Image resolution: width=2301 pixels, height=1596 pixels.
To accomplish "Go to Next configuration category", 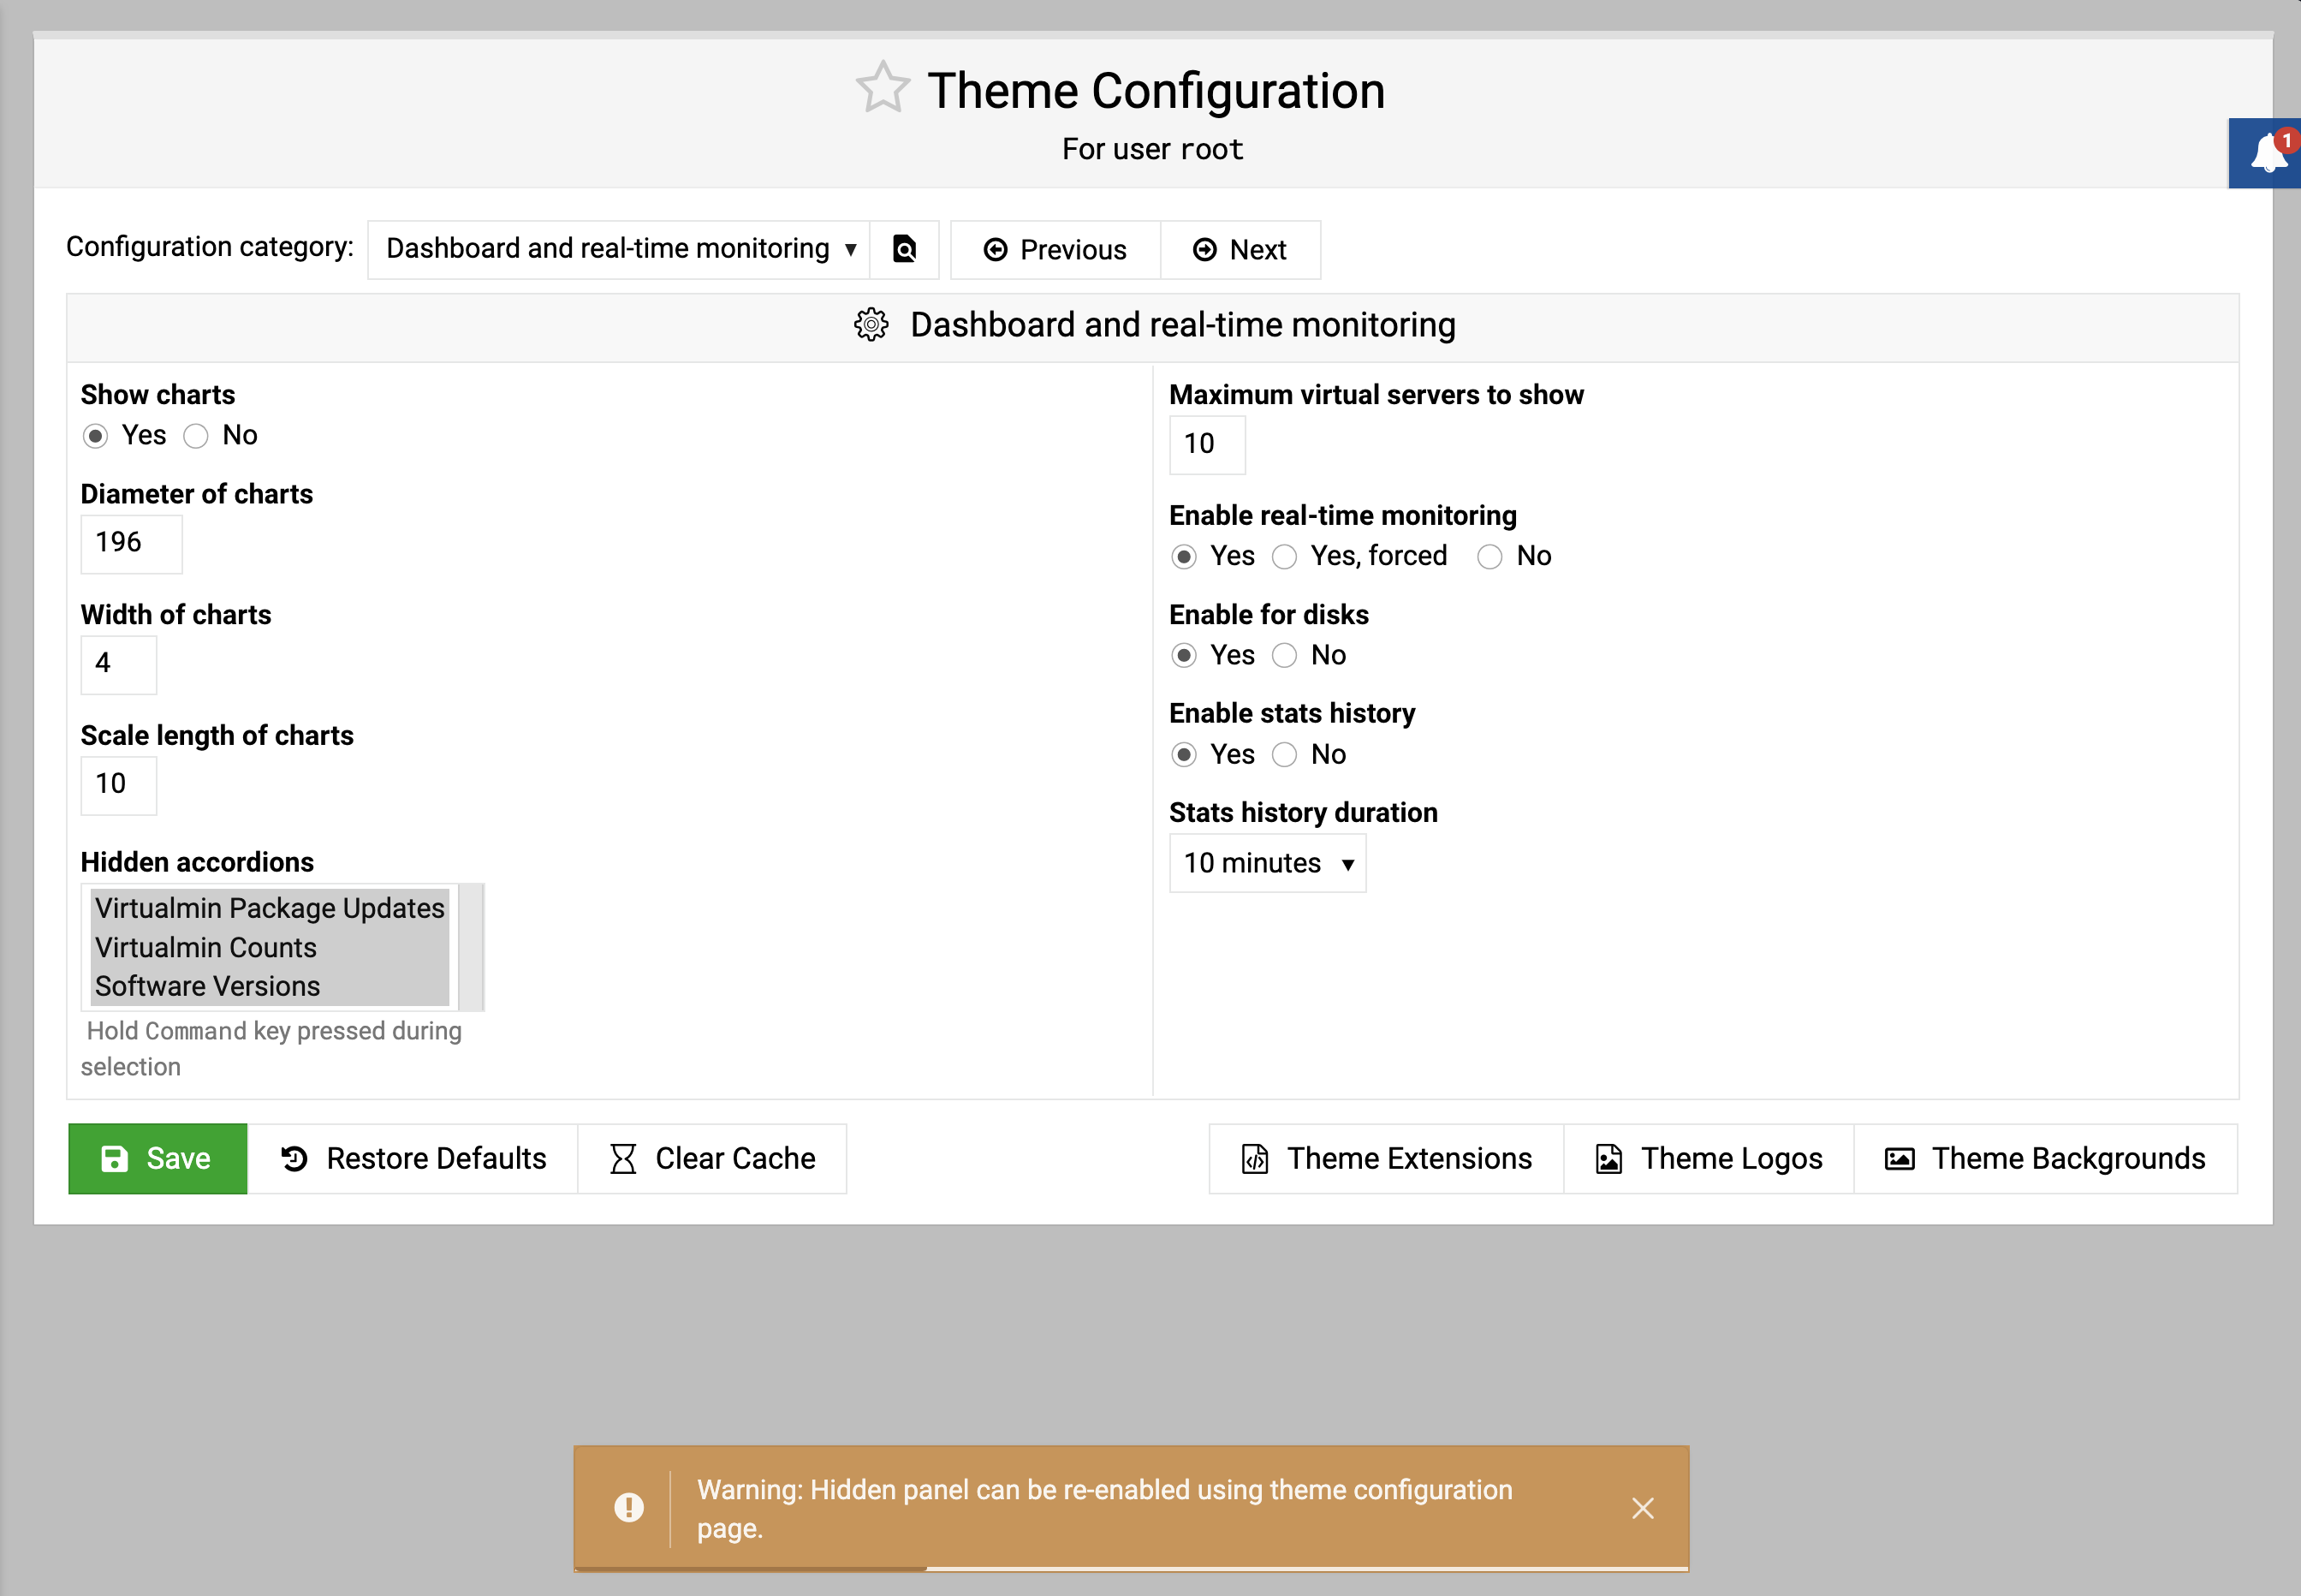I will pos(1240,250).
